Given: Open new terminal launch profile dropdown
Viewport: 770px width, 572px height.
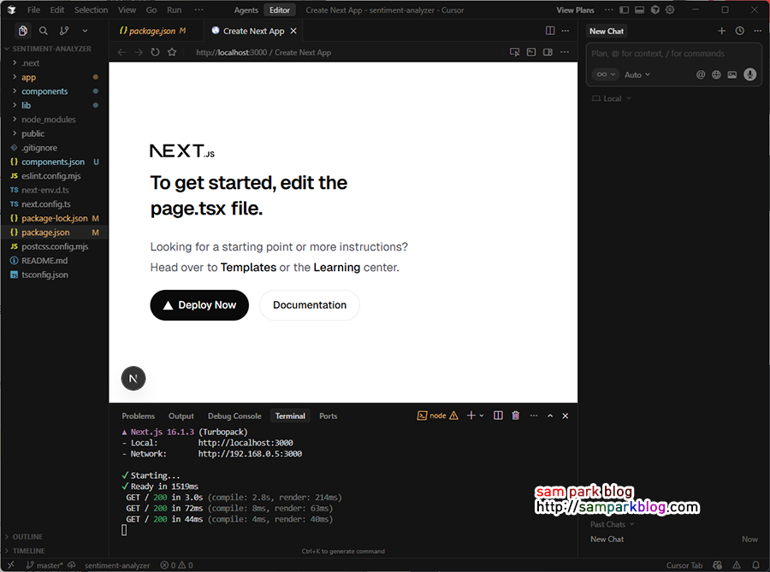Looking at the screenshot, I should point(481,416).
